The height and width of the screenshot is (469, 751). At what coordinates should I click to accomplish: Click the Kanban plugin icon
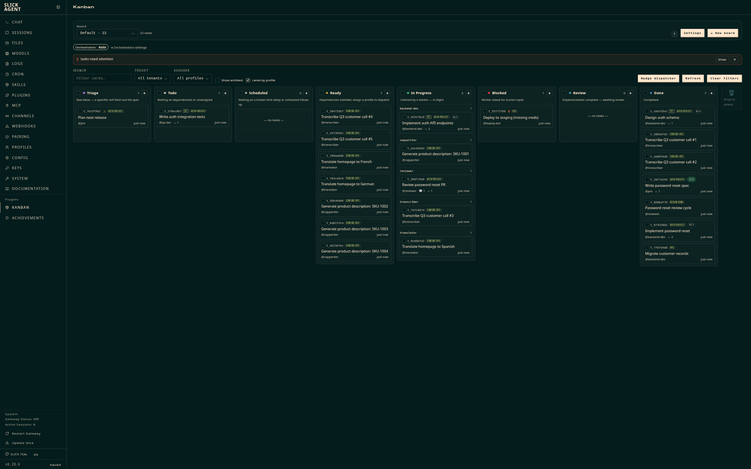[7, 208]
